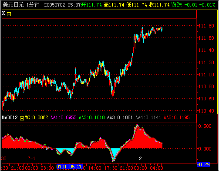Image resolution: width=219 pixels, height=171 pixels.
Task: Click the 110.40 price axis label
Action: 206,111
